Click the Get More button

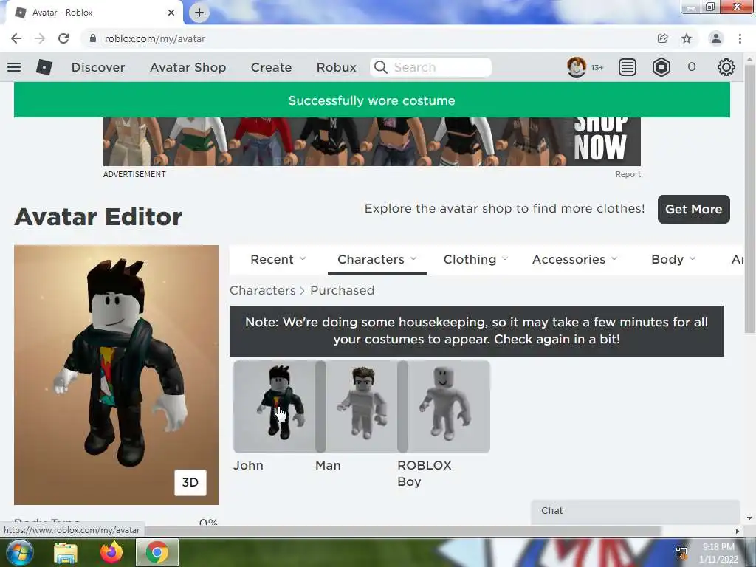694,209
